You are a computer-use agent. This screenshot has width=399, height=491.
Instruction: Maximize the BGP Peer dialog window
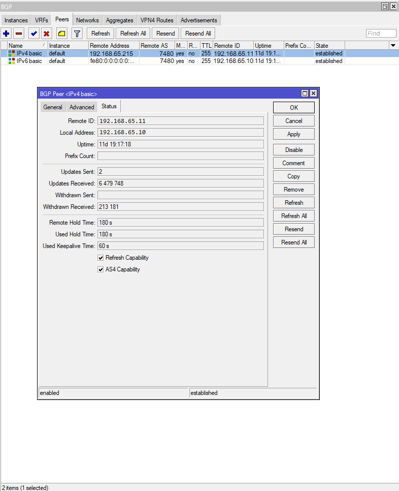point(305,94)
